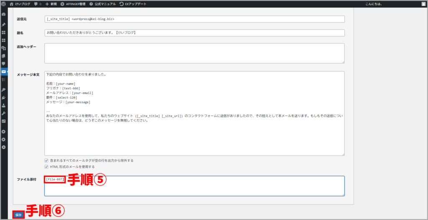
Task: Open the user profile avatar menu
Action: pyautogui.click(x=423, y=4)
